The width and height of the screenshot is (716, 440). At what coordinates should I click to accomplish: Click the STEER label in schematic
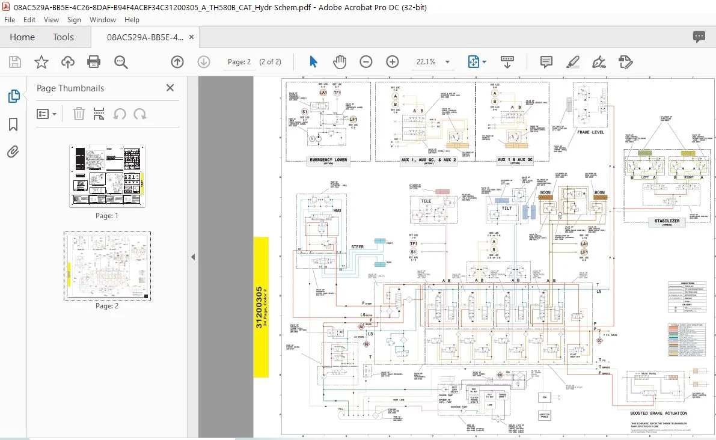pyautogui.click(x=358, y=247)
